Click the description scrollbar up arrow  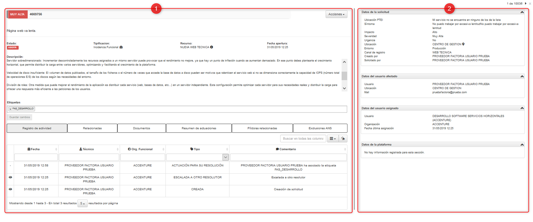click(344, 62)
